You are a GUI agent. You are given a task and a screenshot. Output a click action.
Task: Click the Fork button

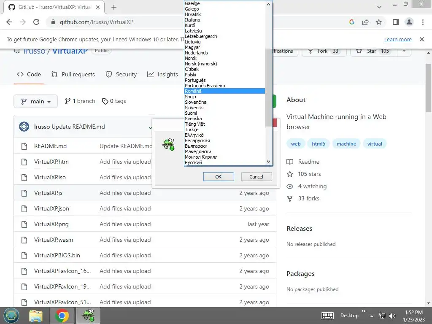click(324, 51)
